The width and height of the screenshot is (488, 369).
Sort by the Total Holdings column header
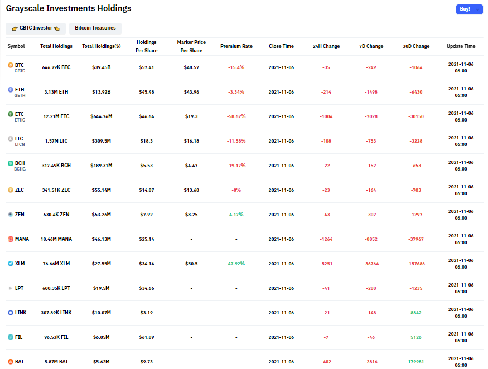(x=56, y=46)
